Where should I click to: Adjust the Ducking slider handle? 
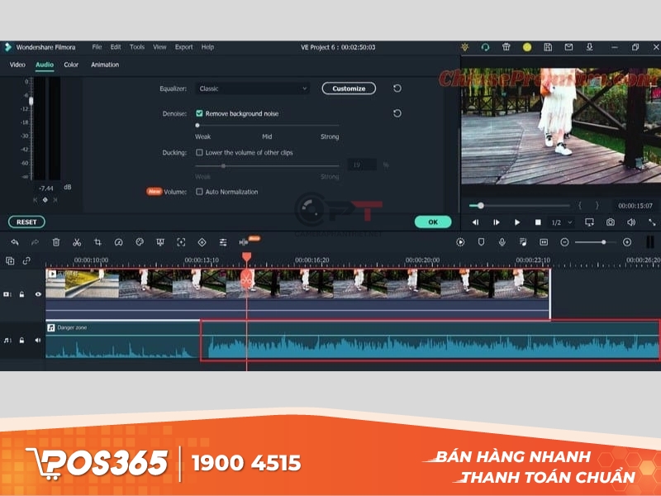coord(223,166)
